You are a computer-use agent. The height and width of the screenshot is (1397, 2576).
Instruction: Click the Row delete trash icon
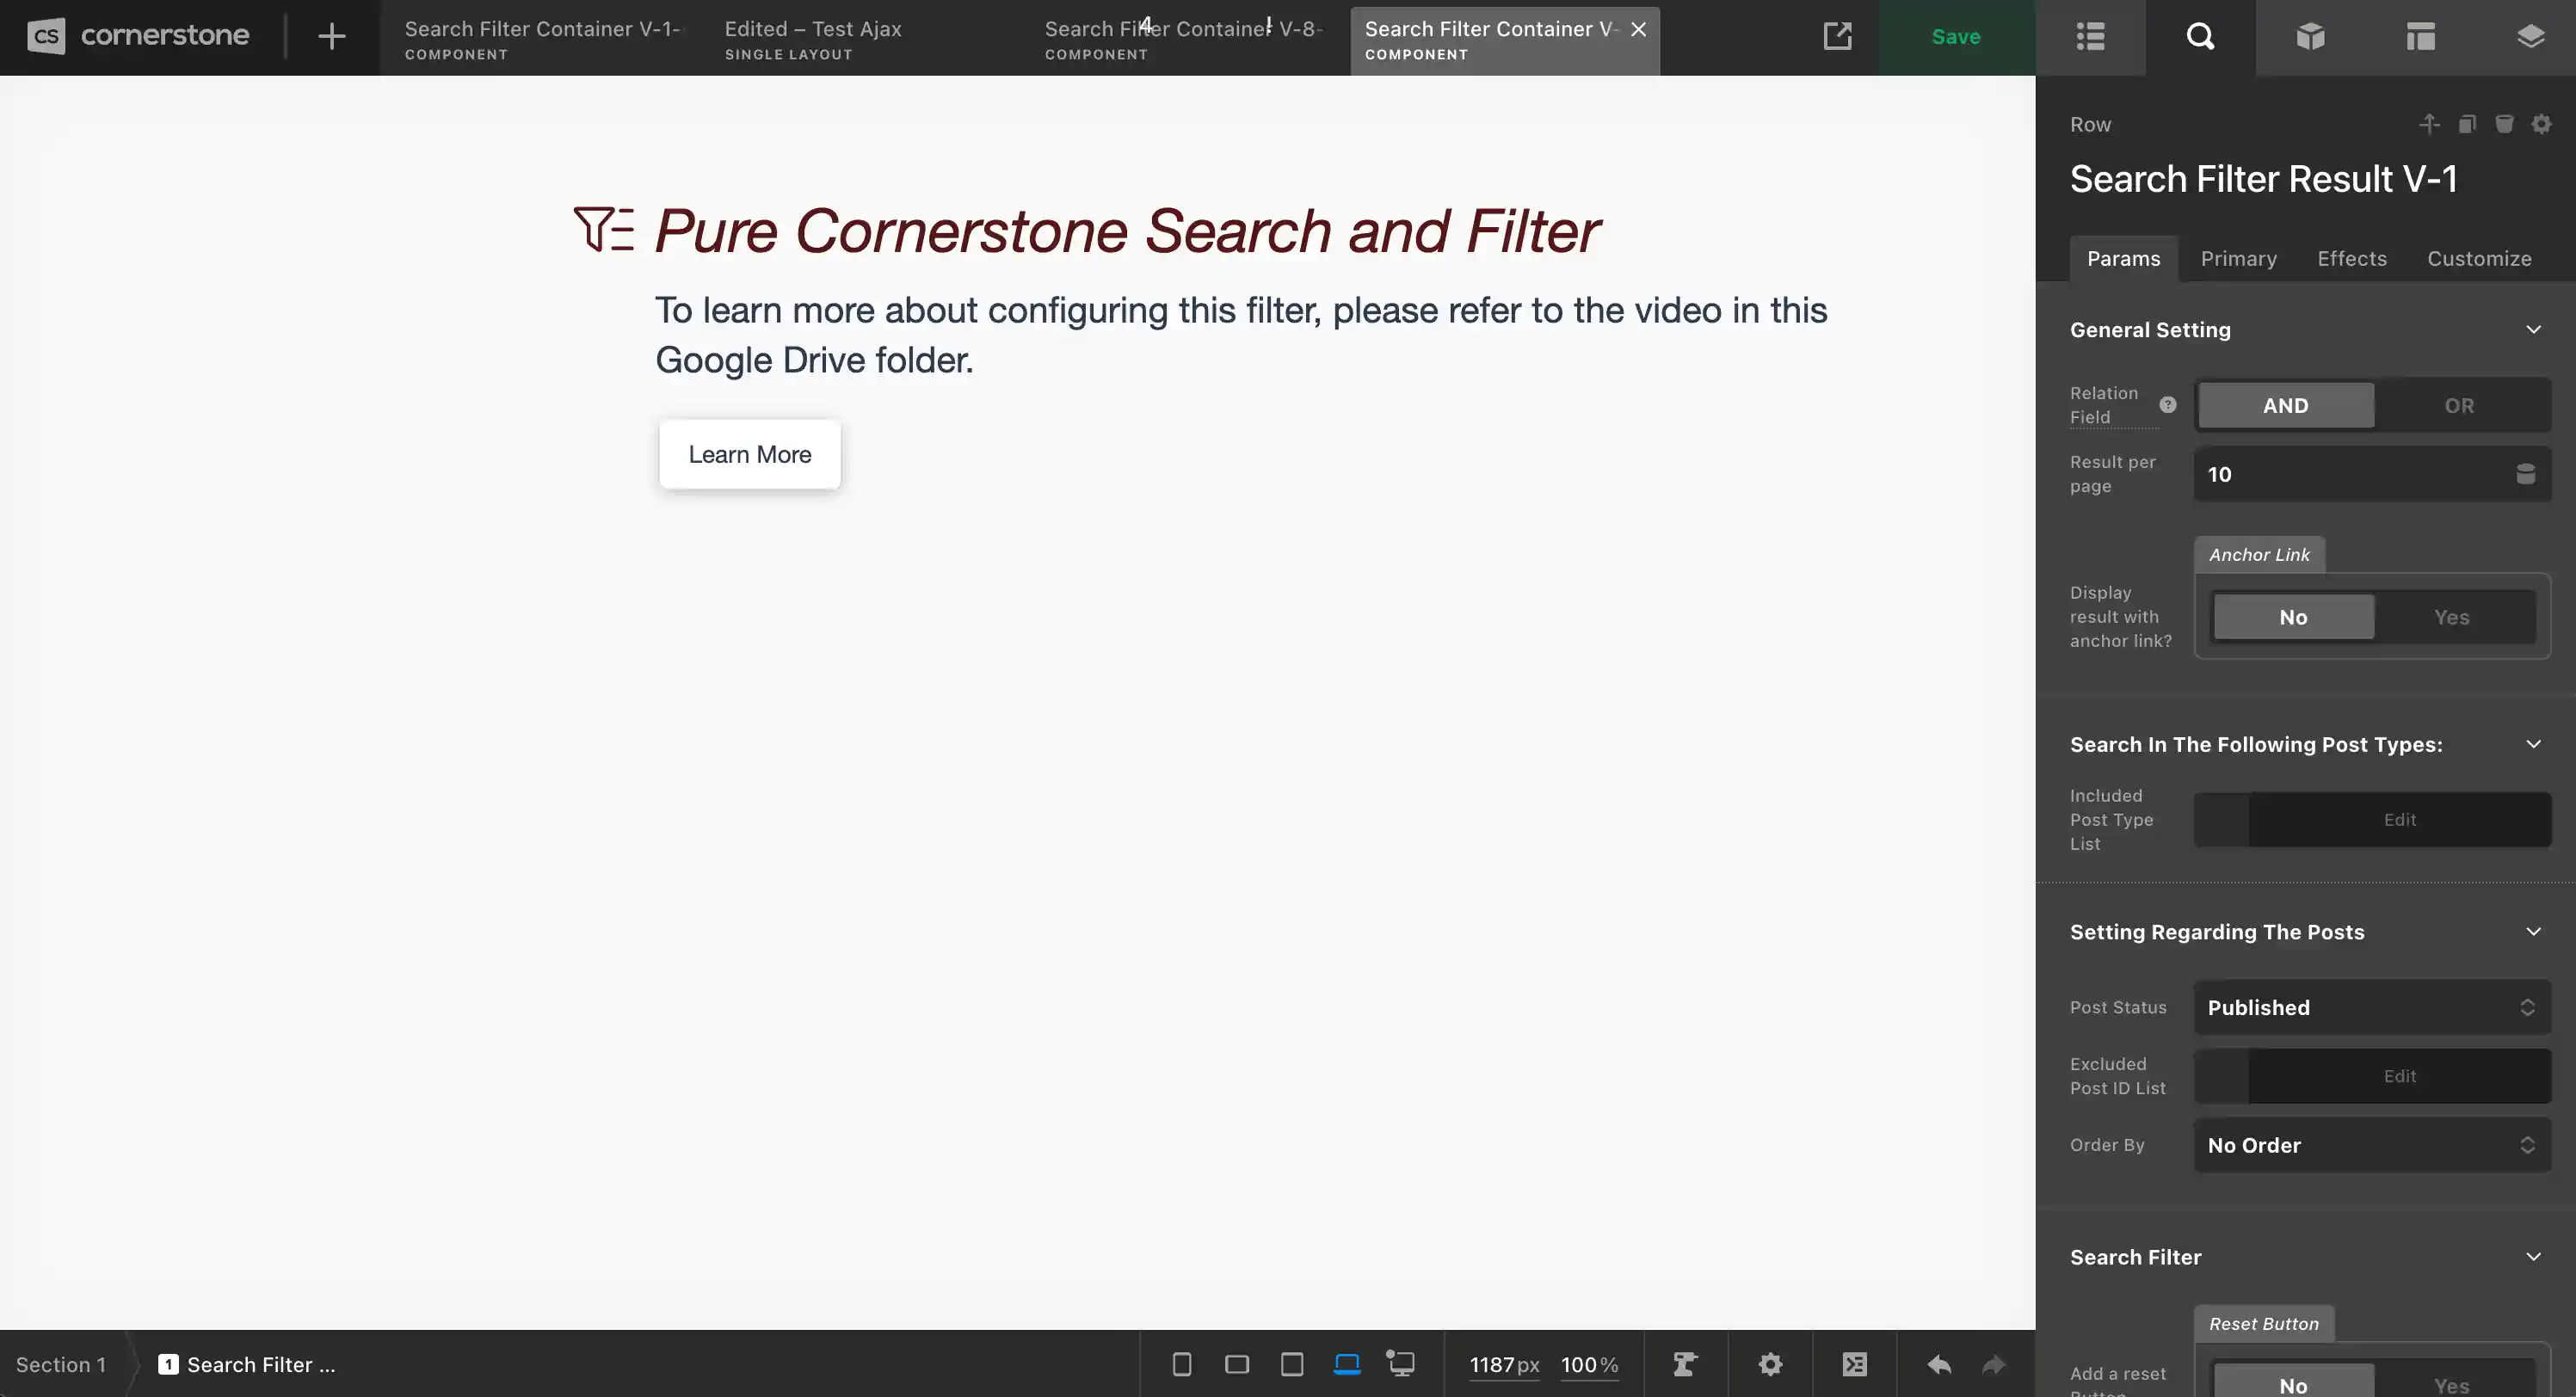tap(2504, 124)
